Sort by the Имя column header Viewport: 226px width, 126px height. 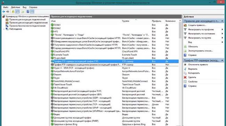(53, 21)
